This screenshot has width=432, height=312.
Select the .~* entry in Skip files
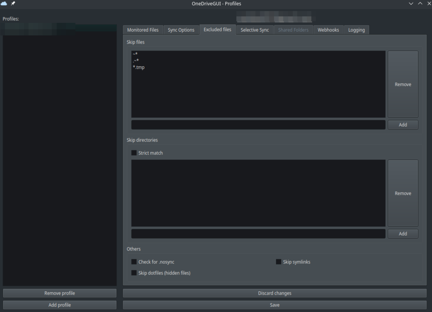(258, 60)
